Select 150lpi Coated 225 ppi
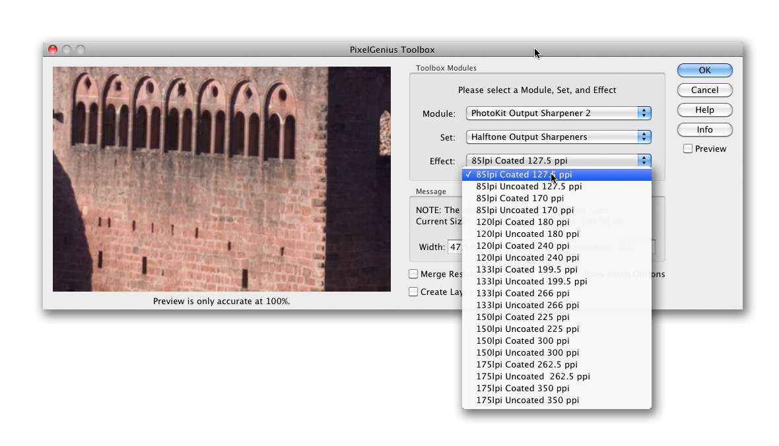The height and width of the screenshot is (446, 779). click(557, 317)
